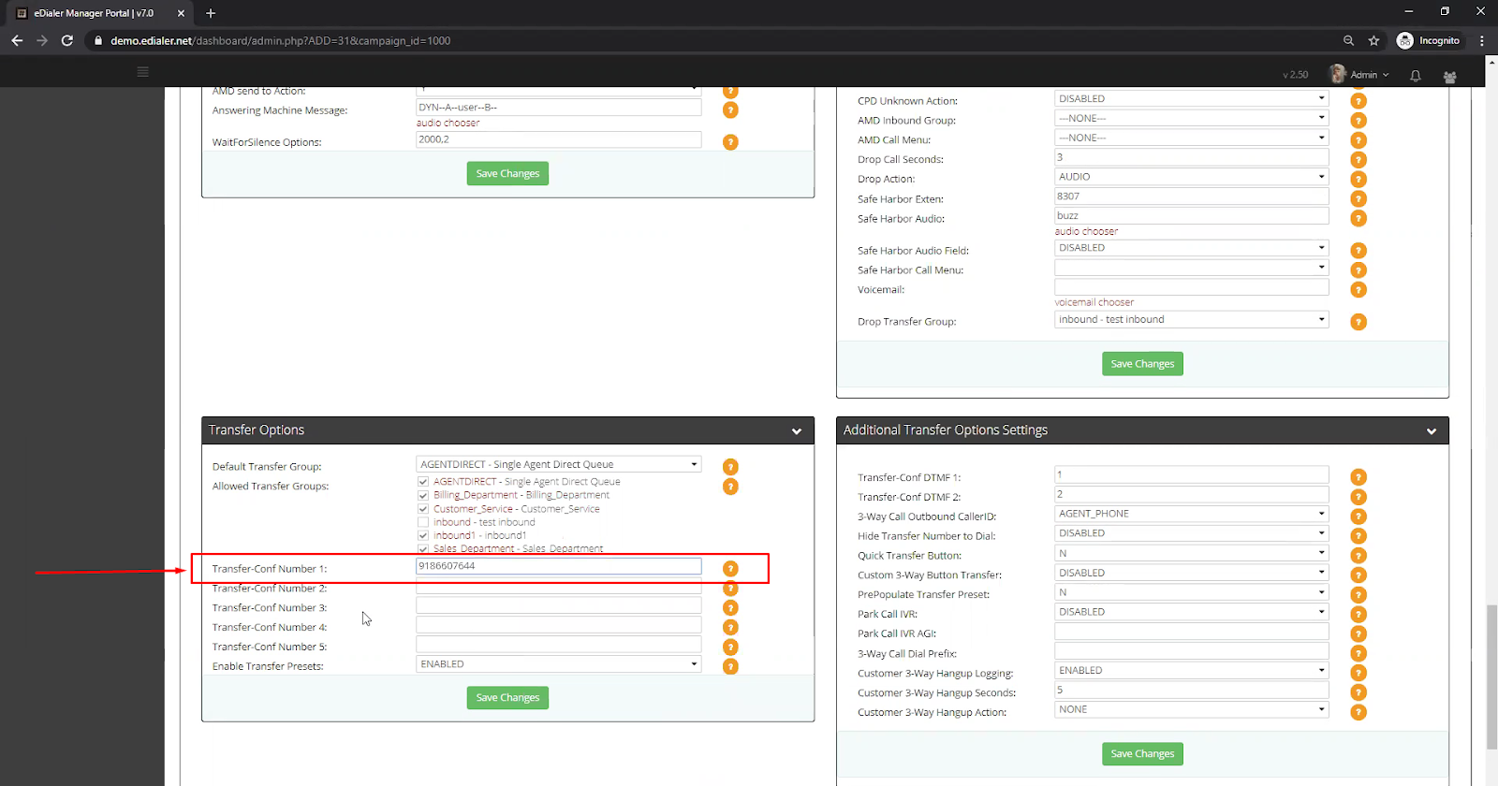Click help icon beside Default Transfer Group

click(x=730, y=467)
